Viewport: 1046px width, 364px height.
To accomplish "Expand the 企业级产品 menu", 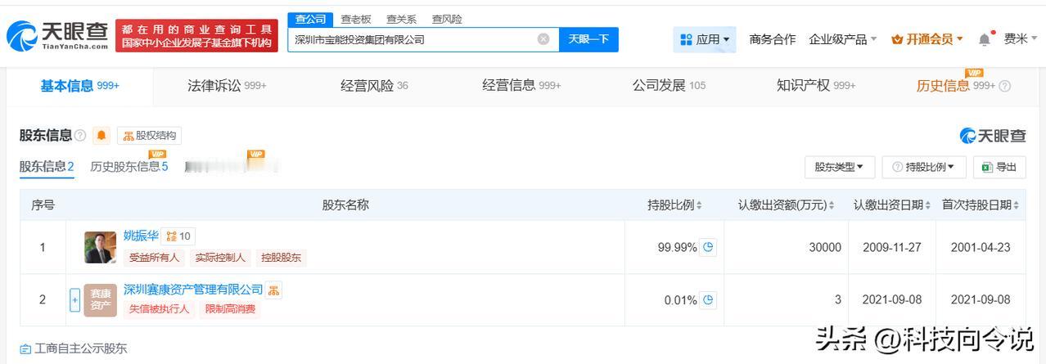I will [842, 39].
